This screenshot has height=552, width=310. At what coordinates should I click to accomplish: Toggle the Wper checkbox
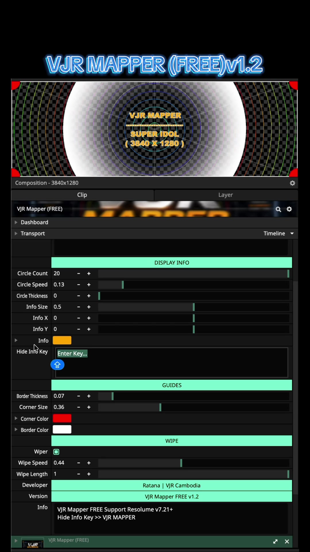click(x=56, y=452)
